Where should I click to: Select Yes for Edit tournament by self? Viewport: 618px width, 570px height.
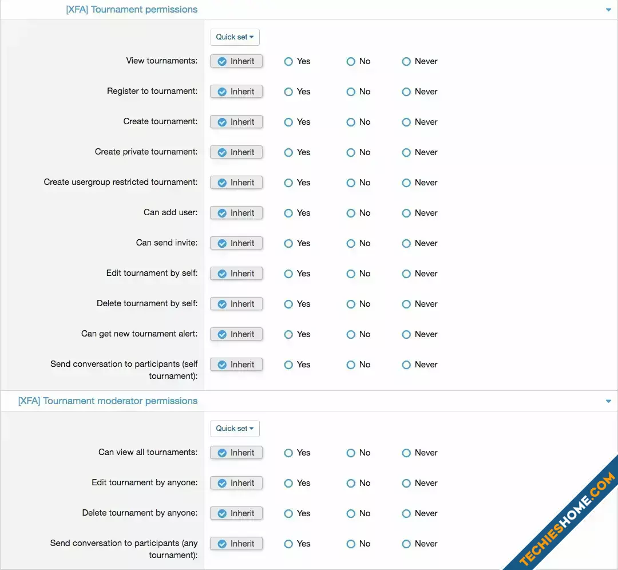tap(297, 274)
